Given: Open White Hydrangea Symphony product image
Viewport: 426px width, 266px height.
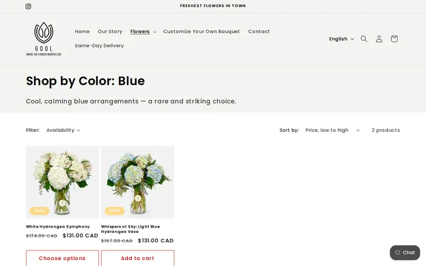Looking at the screenshot, I should [x=63, y=182].
